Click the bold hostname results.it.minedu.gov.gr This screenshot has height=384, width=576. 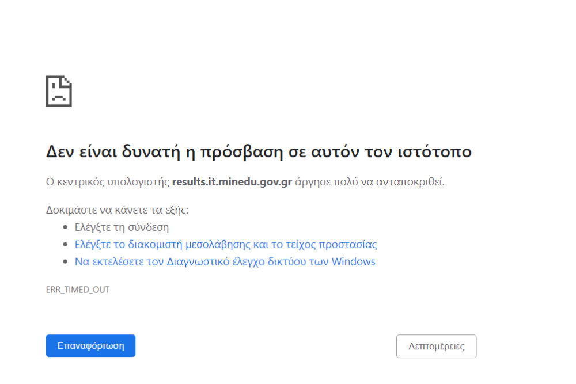pyautogui.click(x=232, y=183)
